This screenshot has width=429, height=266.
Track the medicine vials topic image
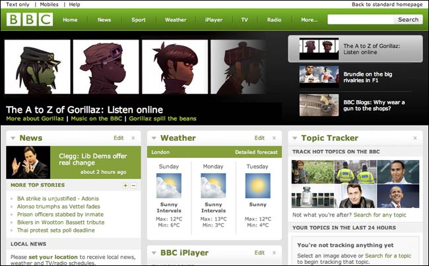coord(313,196)
